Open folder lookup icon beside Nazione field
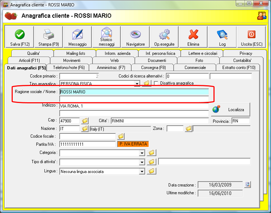Image resolution: width=271 pixels, height=213 pixels. click(x=85, y=128)
